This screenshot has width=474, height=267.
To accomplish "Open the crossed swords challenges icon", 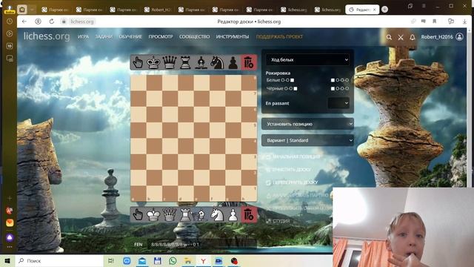I will (401, 37).
